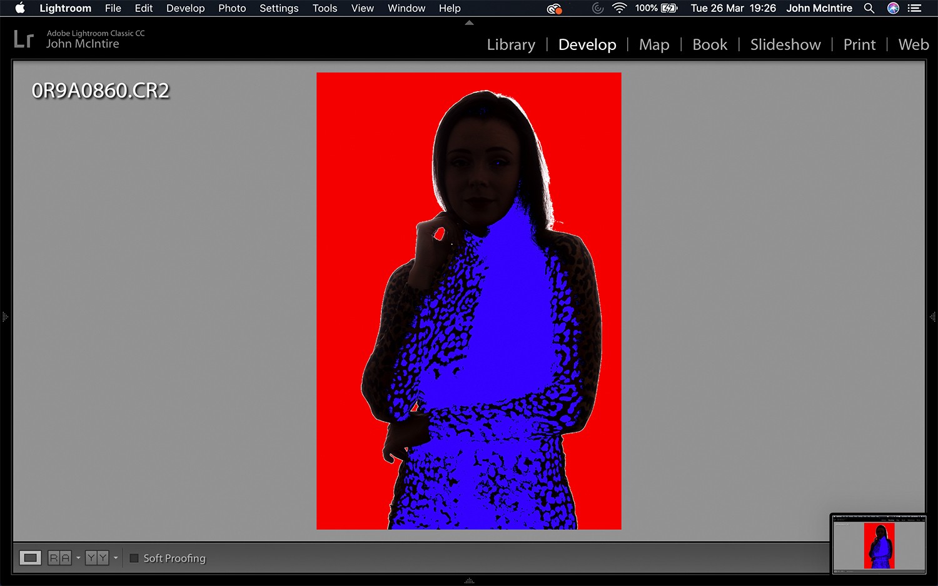Open the Settings menu

(x=279, y=8)
